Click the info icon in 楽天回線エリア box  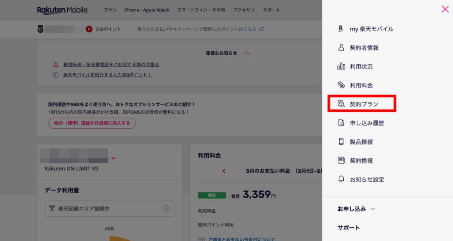point(166,208)
